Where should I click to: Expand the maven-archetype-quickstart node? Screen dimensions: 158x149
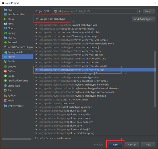click(x=37, y=58)
